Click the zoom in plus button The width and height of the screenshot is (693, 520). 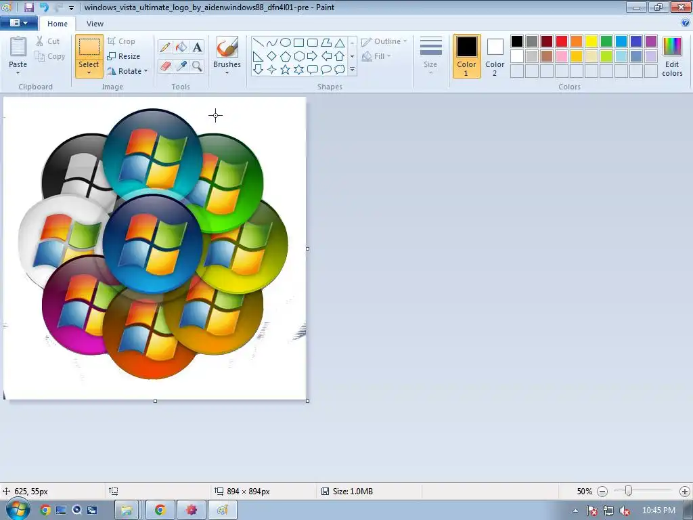tap(685, 492)
